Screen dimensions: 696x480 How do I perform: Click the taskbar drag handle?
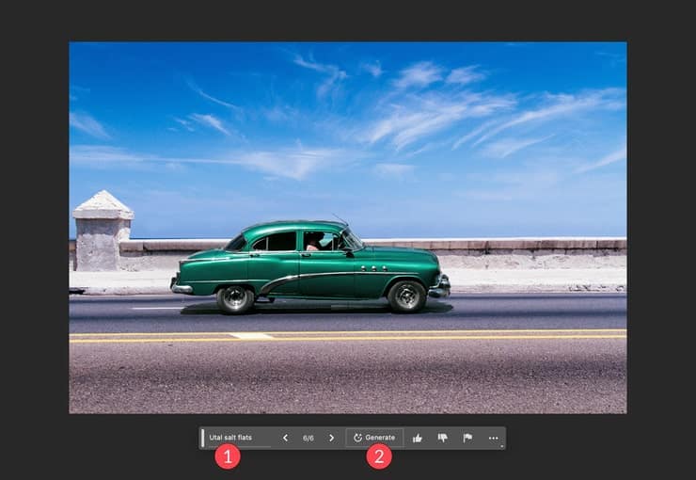(x=203, y=438)
